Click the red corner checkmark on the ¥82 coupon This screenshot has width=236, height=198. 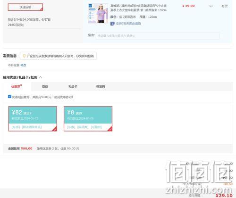click(x=55, y=129)
